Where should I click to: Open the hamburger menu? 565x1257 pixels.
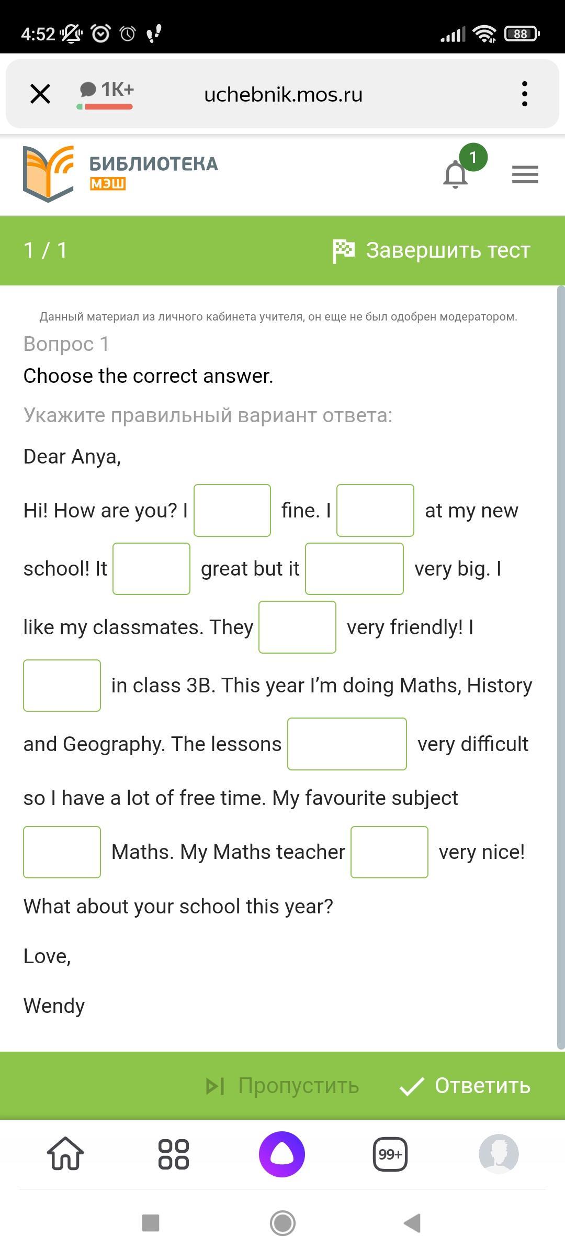tap(525, 174)
